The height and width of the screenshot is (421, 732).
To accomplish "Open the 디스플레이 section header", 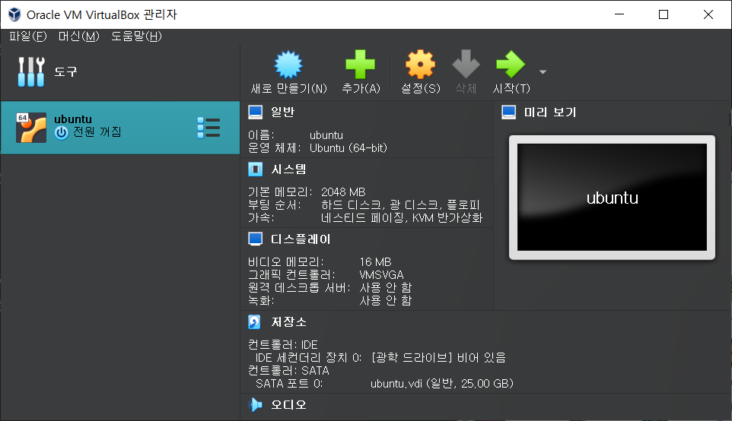I will pyautogui.click(x=301, y=239).
